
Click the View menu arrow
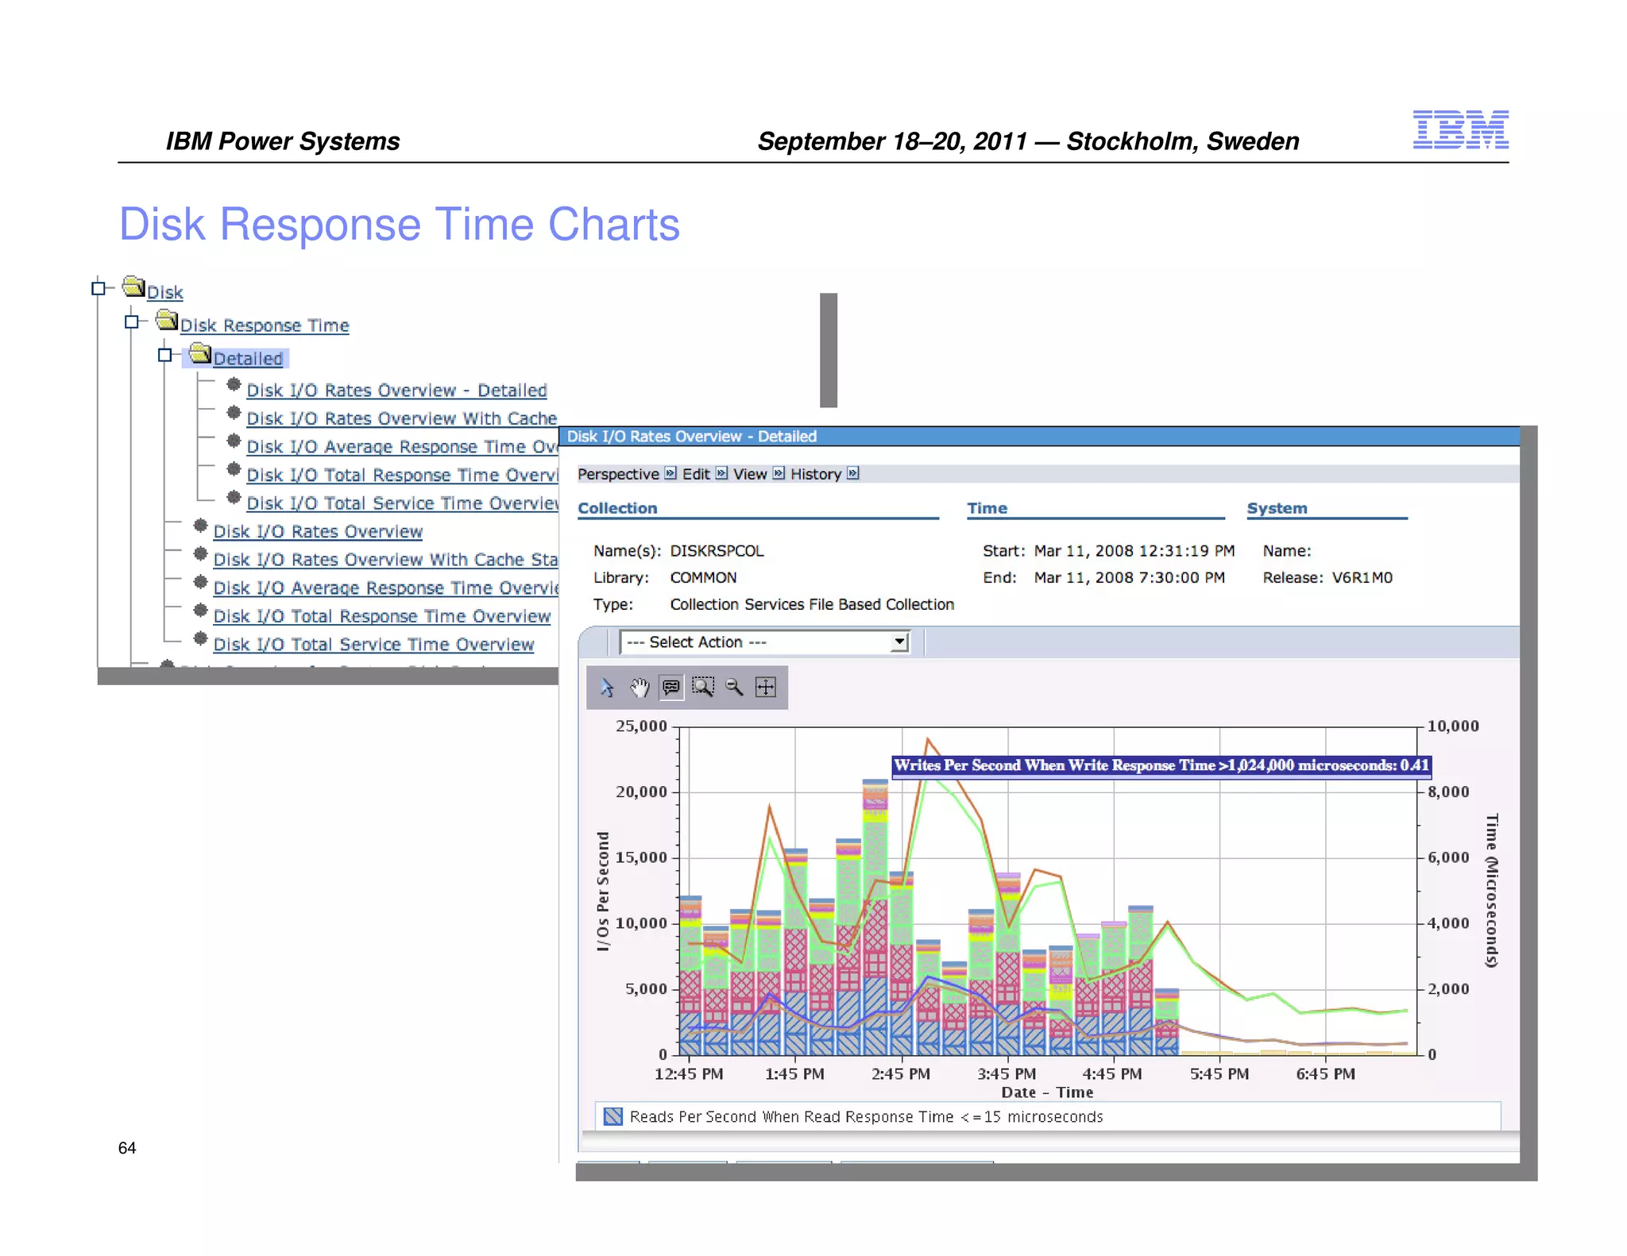pos(779,473)
